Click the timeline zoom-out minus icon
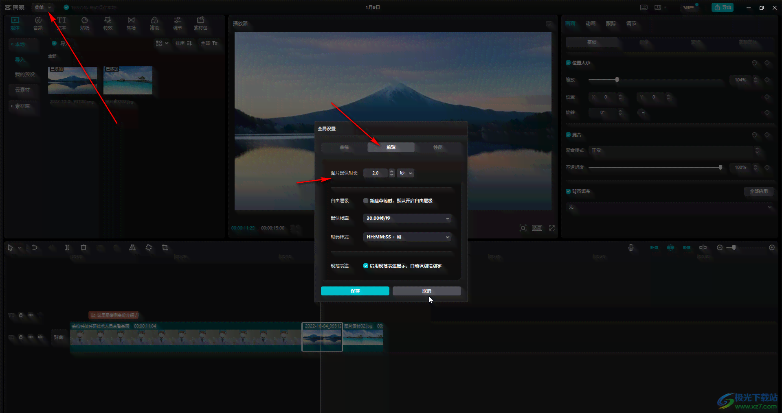The width and height of the screenshot is (782, 413). pos(720,247)
